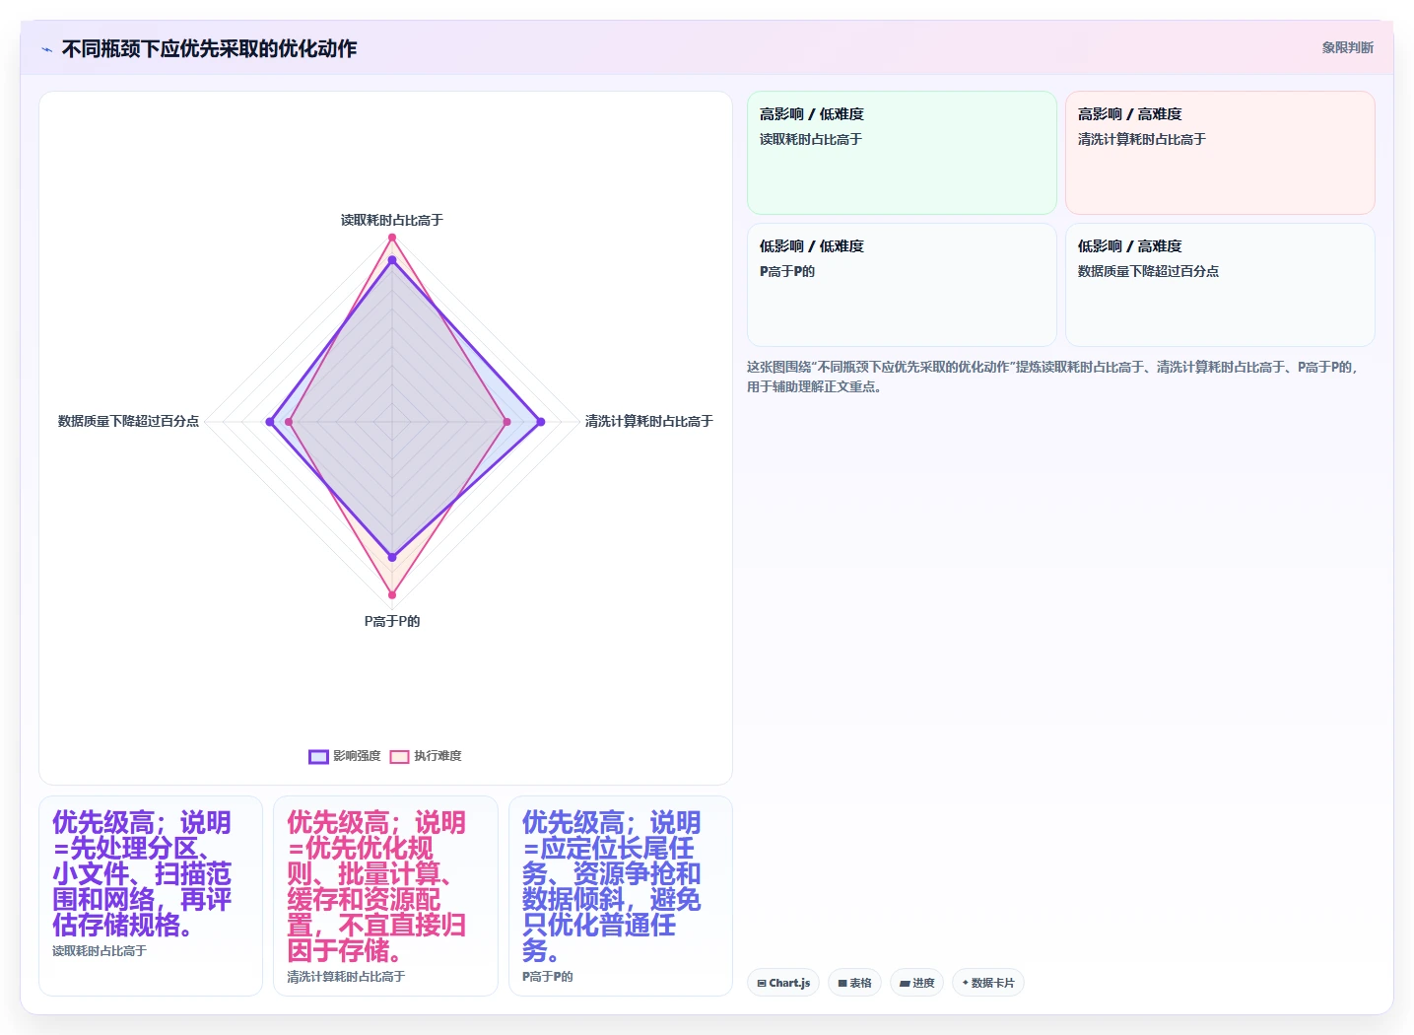Click 清洗计算耗时占比高于 inside the pink quadrant card
The height and width of the screenshot is (1035, 1414).
1141,139
